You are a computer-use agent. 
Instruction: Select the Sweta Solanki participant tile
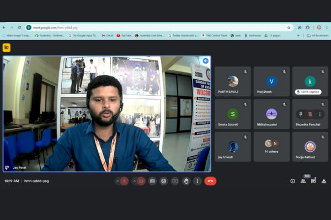[x=233, y=114]
